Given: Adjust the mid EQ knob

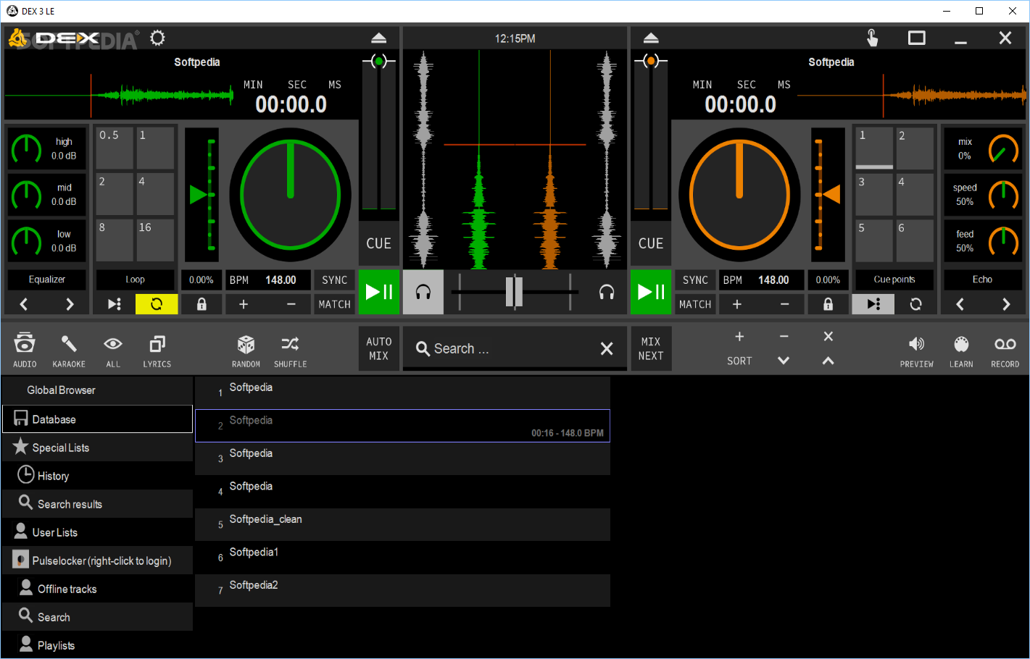Looking at the screenshot, I should tap(26, 195).
